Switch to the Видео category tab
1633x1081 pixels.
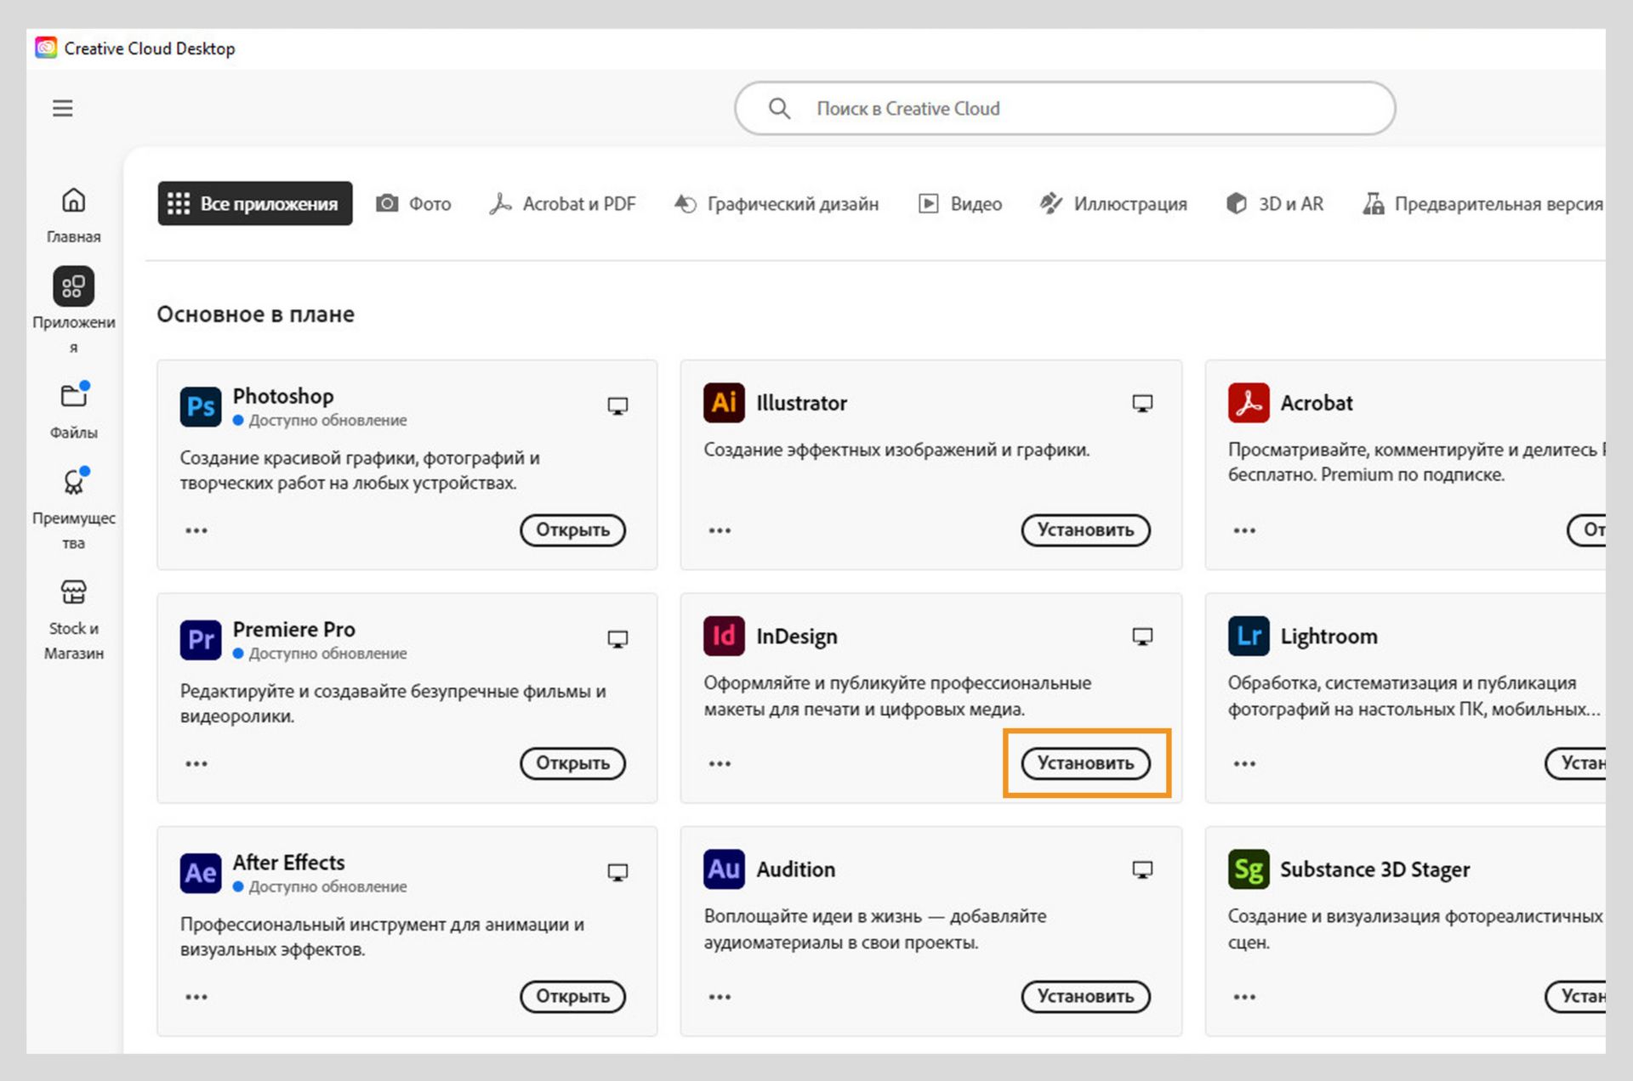(960, 204)
